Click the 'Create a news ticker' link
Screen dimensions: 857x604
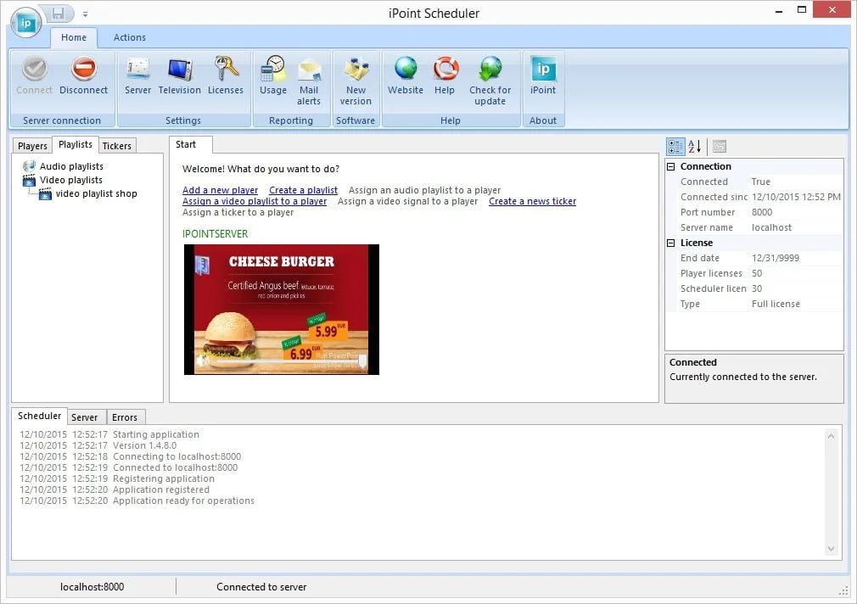pos(532,201)
